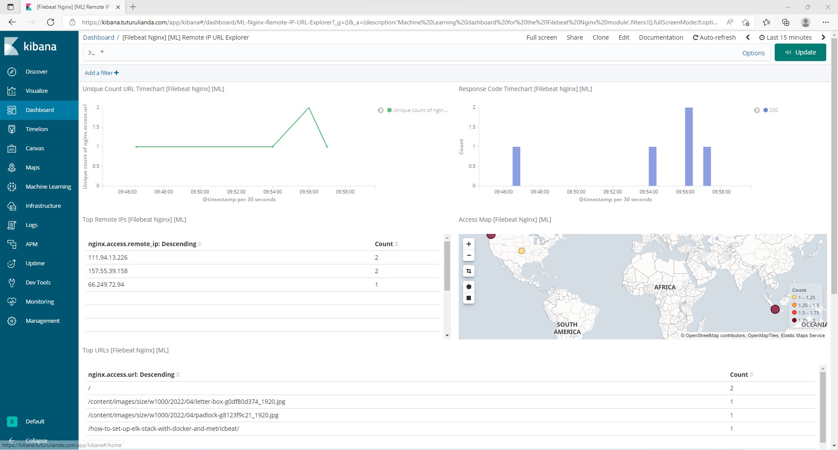
Task: Step the time range forward
Action: [x=823, y=37]
